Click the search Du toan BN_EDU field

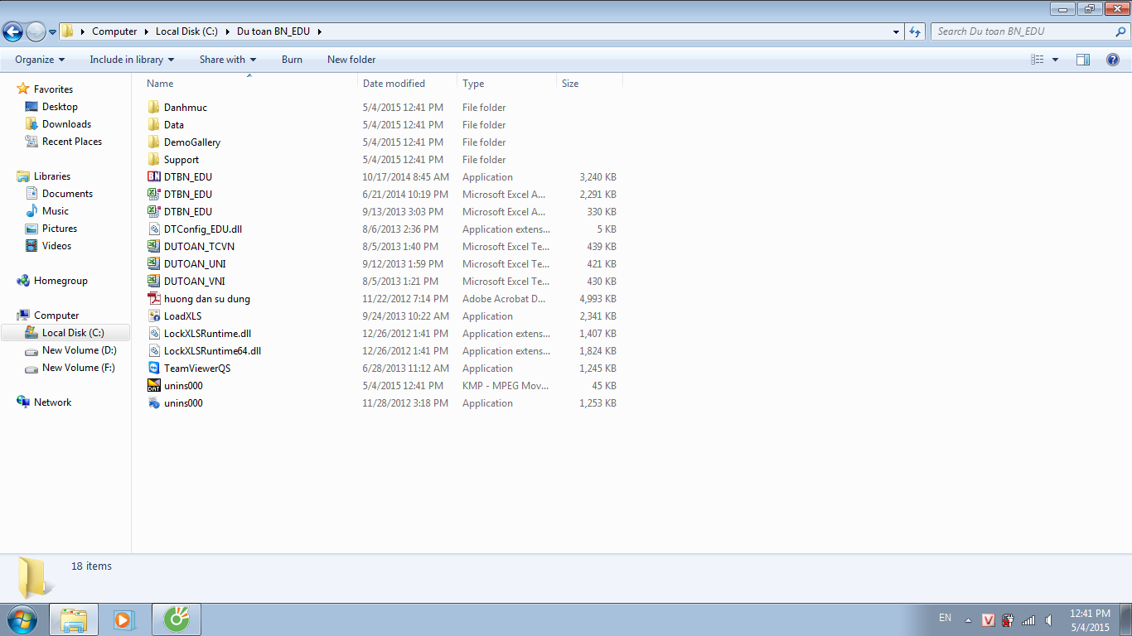pyautogui.click(x=1023, y=31)
